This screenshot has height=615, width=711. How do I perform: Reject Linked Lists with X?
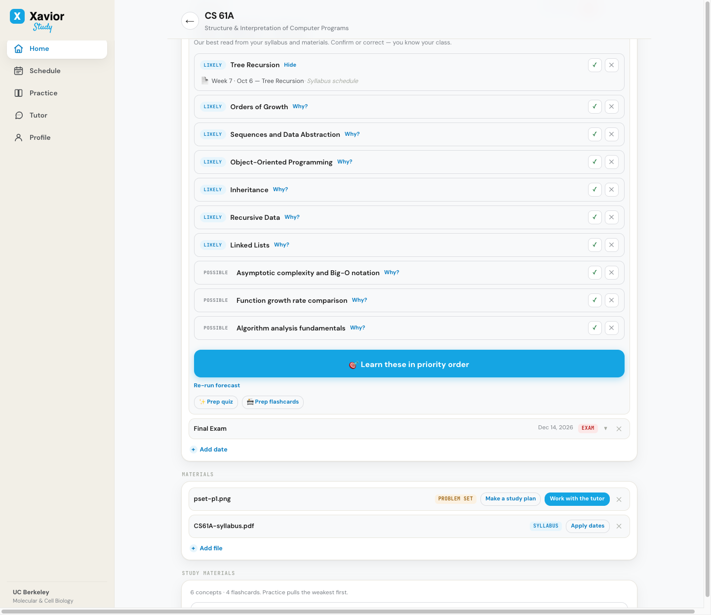(x=611, y=245)
